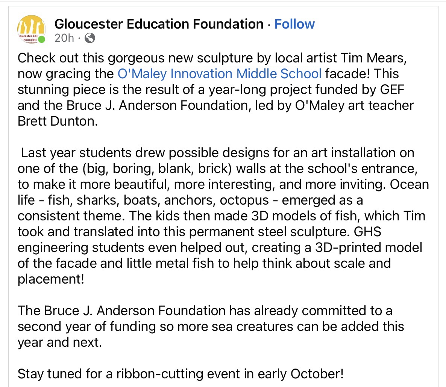Open the Gloucester Education Foundation profile picture
Screen dimensions: 446x387
(32, 29)
